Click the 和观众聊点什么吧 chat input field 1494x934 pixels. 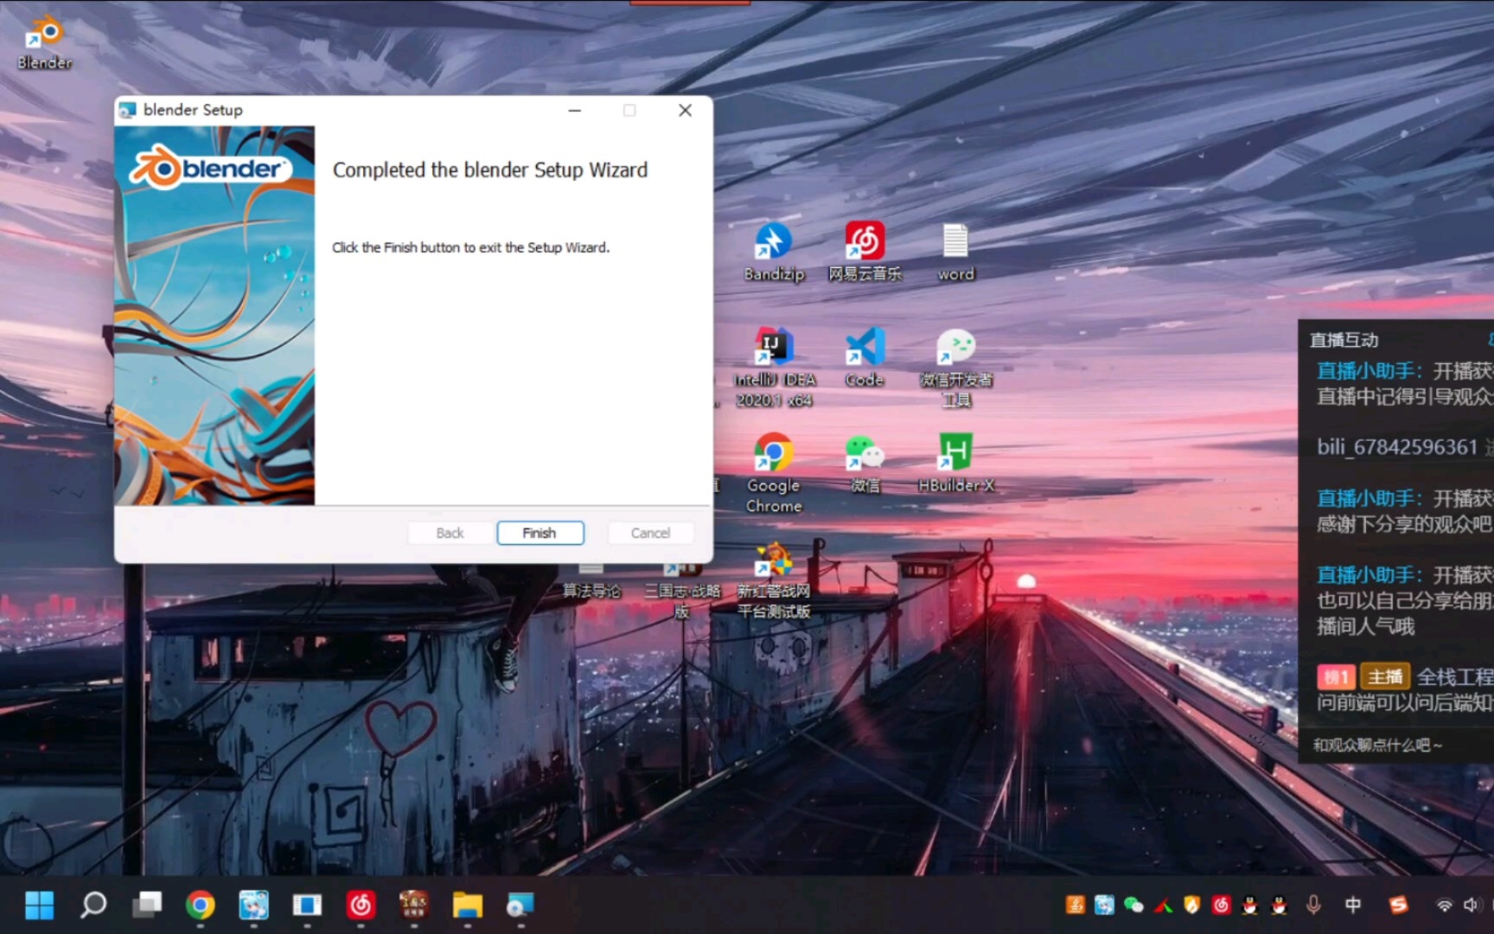(x=1395, y=745)
